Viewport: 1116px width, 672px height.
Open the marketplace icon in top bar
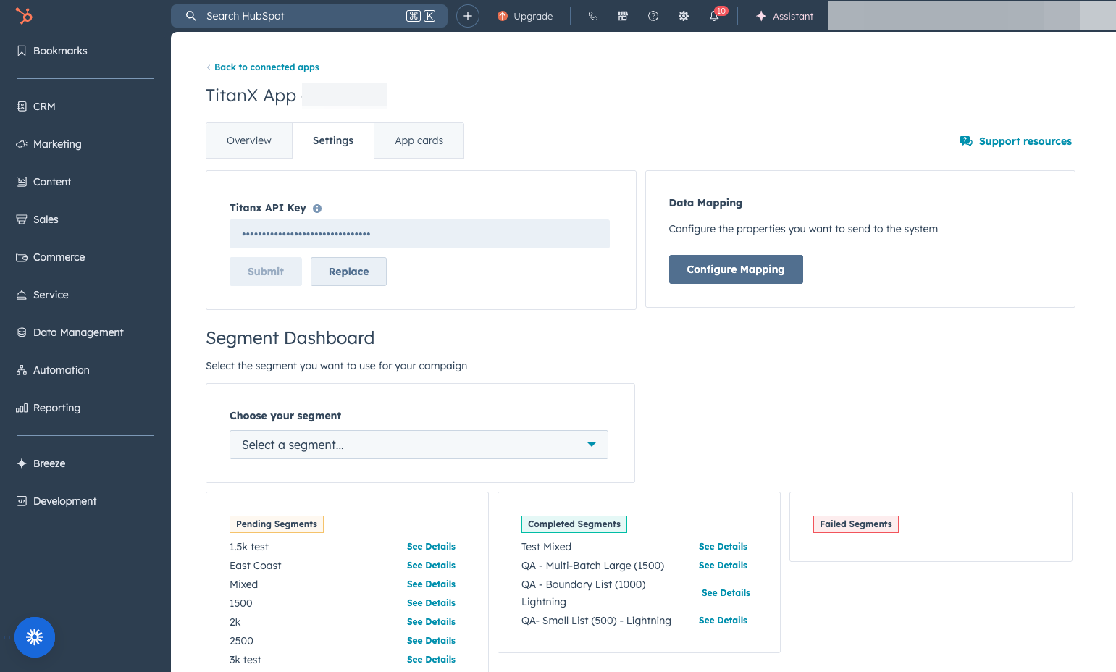623,16
